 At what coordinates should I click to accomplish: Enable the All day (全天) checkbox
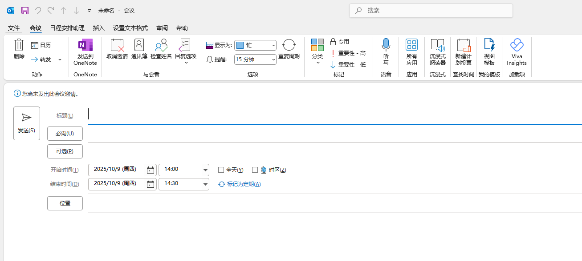pyautogui.click(x=221, y=170)
